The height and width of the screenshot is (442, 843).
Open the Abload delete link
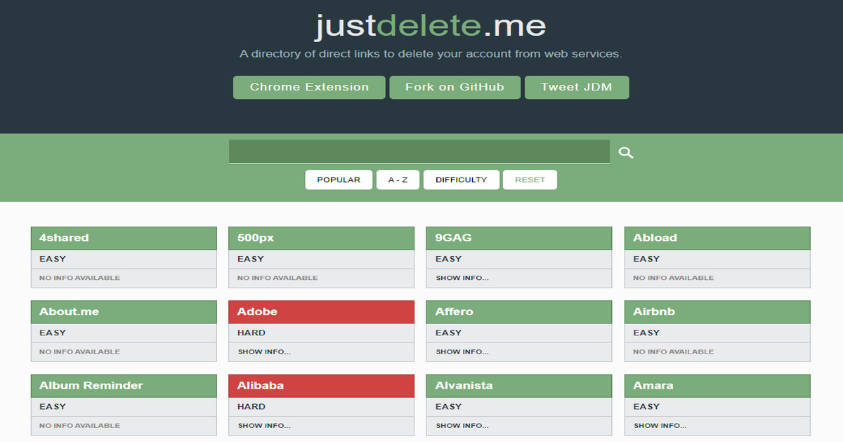[717, 238]
